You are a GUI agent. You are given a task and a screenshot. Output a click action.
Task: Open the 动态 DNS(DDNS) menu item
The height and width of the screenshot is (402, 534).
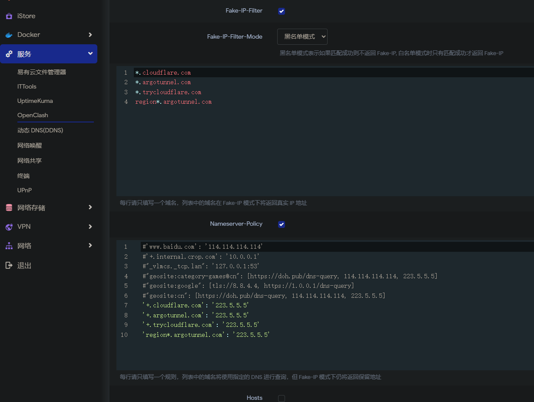point(40,130)
